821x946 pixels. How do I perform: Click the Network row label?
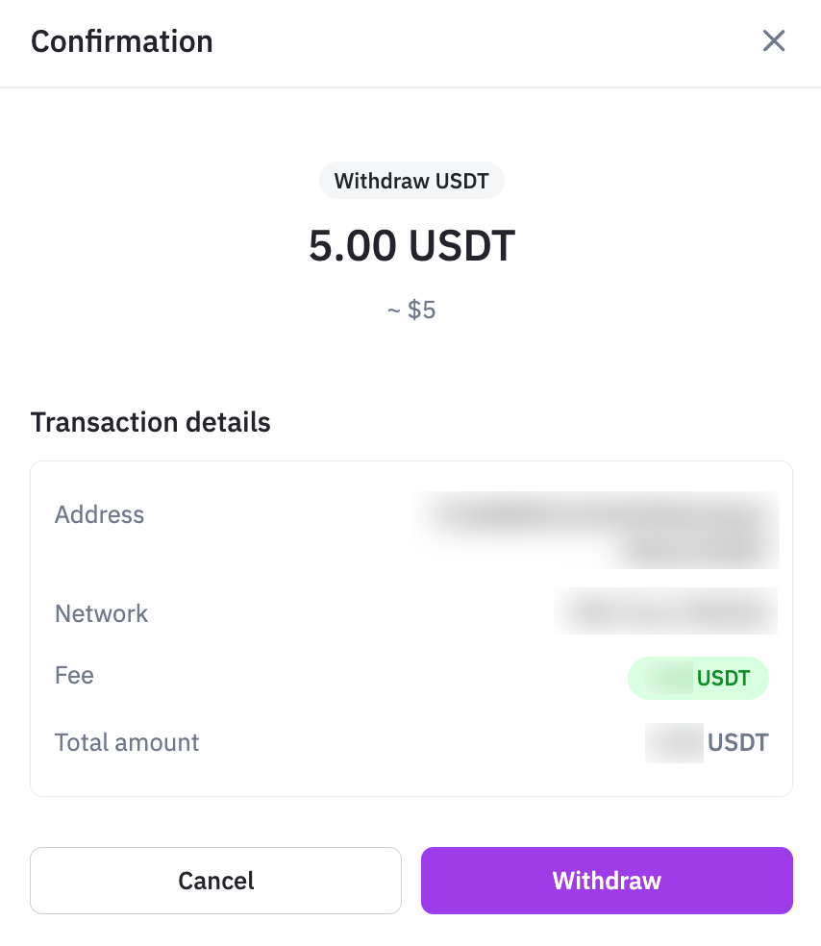pyautogui.click(x=101, y=613)
